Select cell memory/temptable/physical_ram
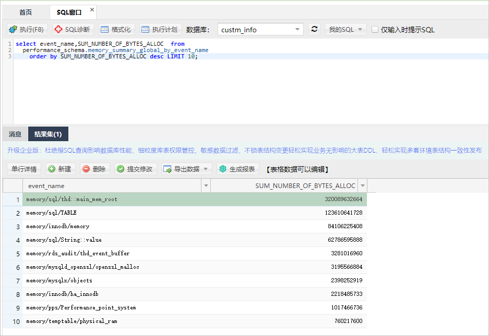The image size is (489, 336). 116,321
